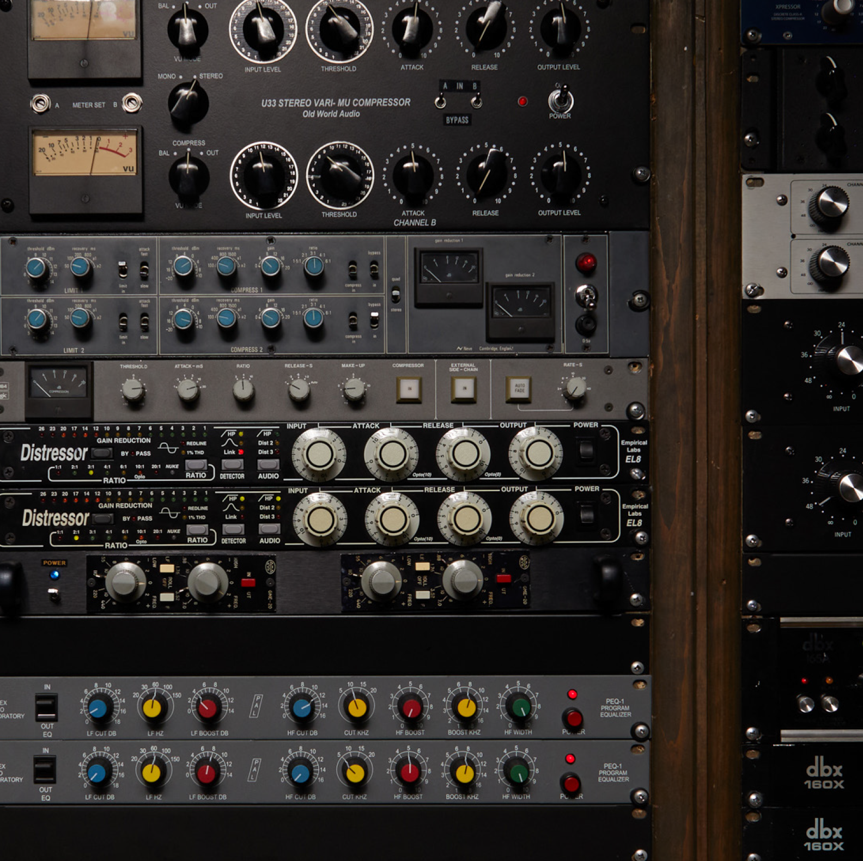Click Channel B THRESHOLD knob on U33

coord(340,176)
